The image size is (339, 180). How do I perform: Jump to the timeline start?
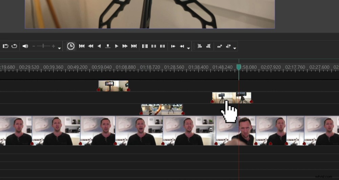pyautogui.click(x=82, y=46)
